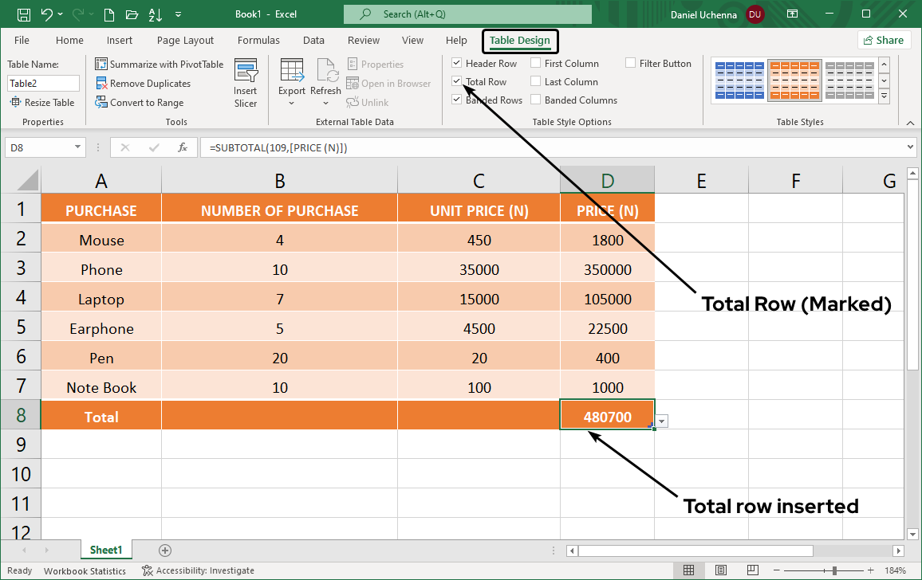Open the Insert Slicer tool
922x580 pixels.
point(246,83)
